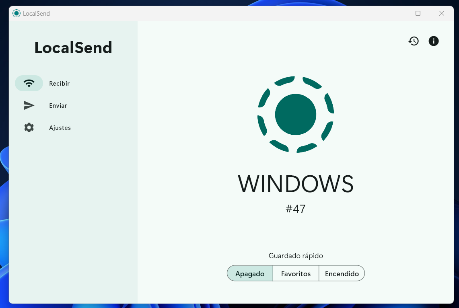Open Ajustes using the gear icon
Viewport: 459px width, 308px height.
29,127
